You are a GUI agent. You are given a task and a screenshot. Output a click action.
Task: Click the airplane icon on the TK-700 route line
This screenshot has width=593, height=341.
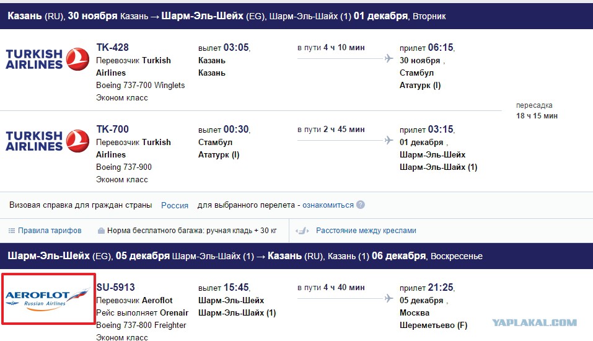389,140
